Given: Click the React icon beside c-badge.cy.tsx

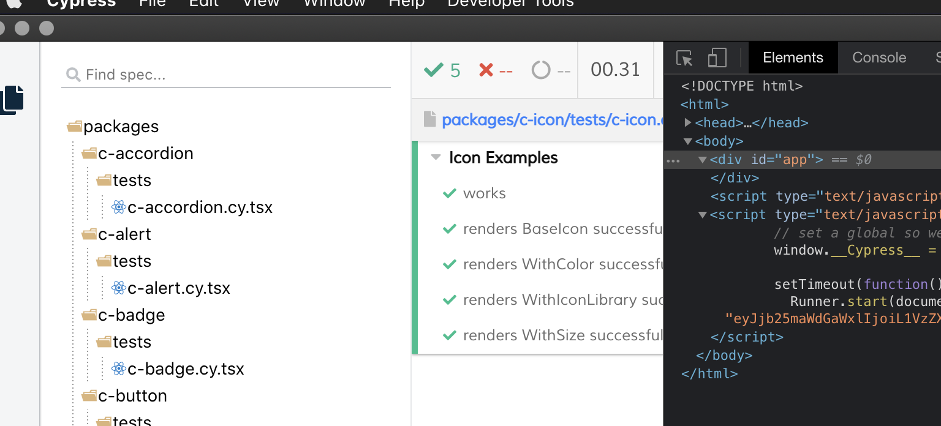Looking at the screenshot, I should click(119, 369).
